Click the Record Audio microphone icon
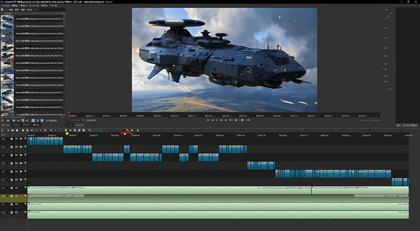 (138, 130)
